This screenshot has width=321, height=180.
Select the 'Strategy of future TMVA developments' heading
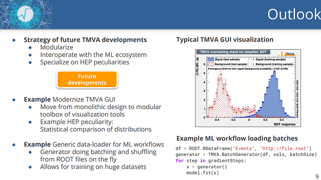point(85,40)
